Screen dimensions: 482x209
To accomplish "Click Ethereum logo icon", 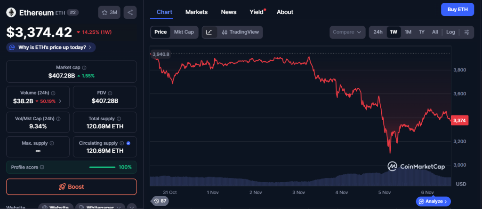I will [12, 12].
